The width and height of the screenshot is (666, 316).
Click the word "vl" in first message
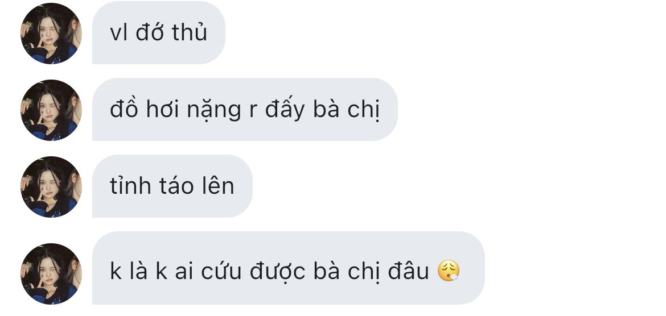pos(118,32)
